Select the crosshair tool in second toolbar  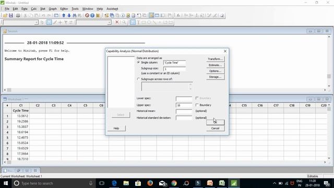click(x=61, y=22)
